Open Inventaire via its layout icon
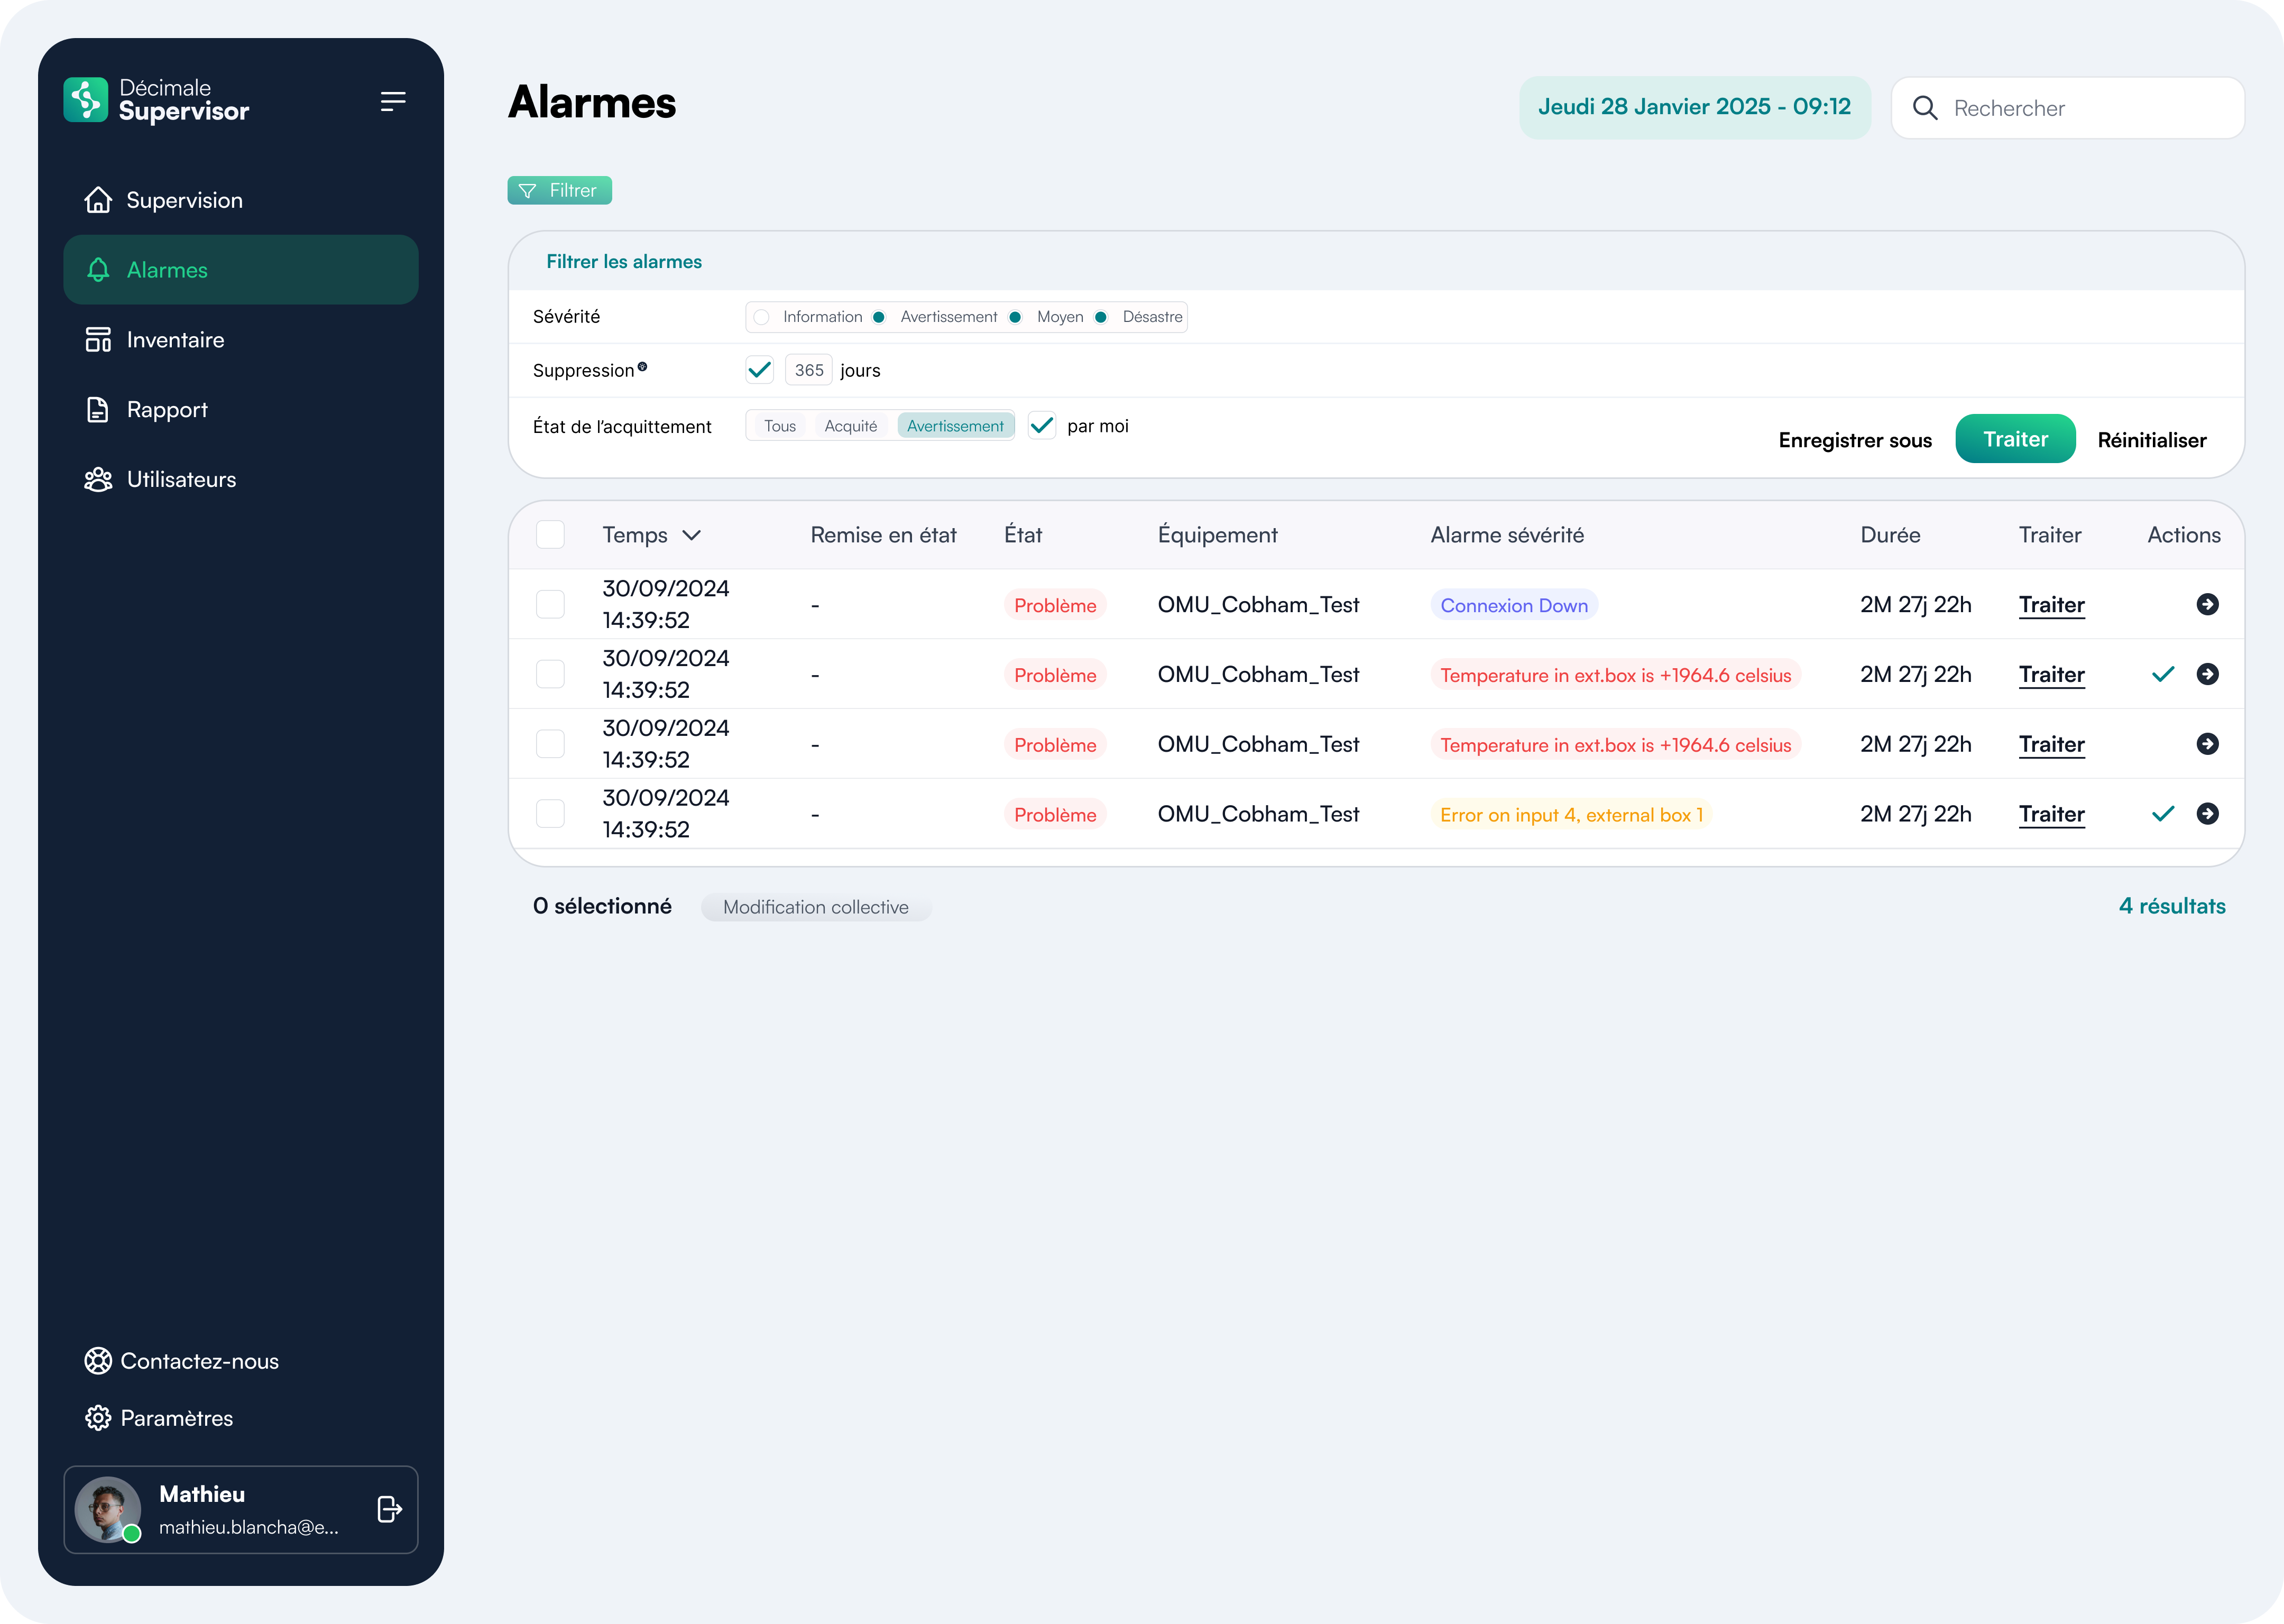The width and height of the screenshot is (2284, 1624). click(98, 340)
